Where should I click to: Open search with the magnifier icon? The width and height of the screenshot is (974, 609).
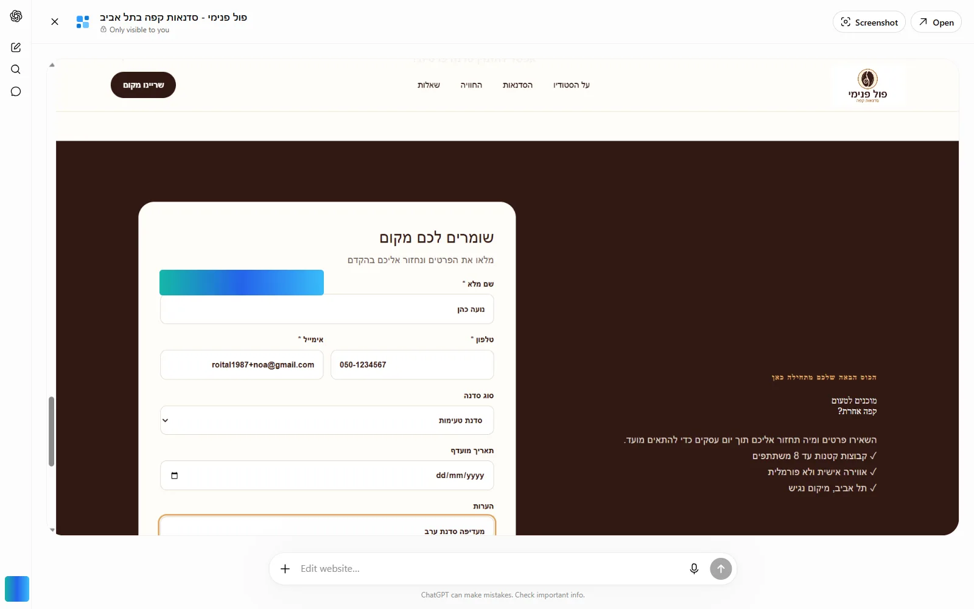click(16, 69)
